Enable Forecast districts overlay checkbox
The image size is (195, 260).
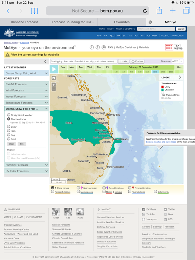tap(52, 192)
